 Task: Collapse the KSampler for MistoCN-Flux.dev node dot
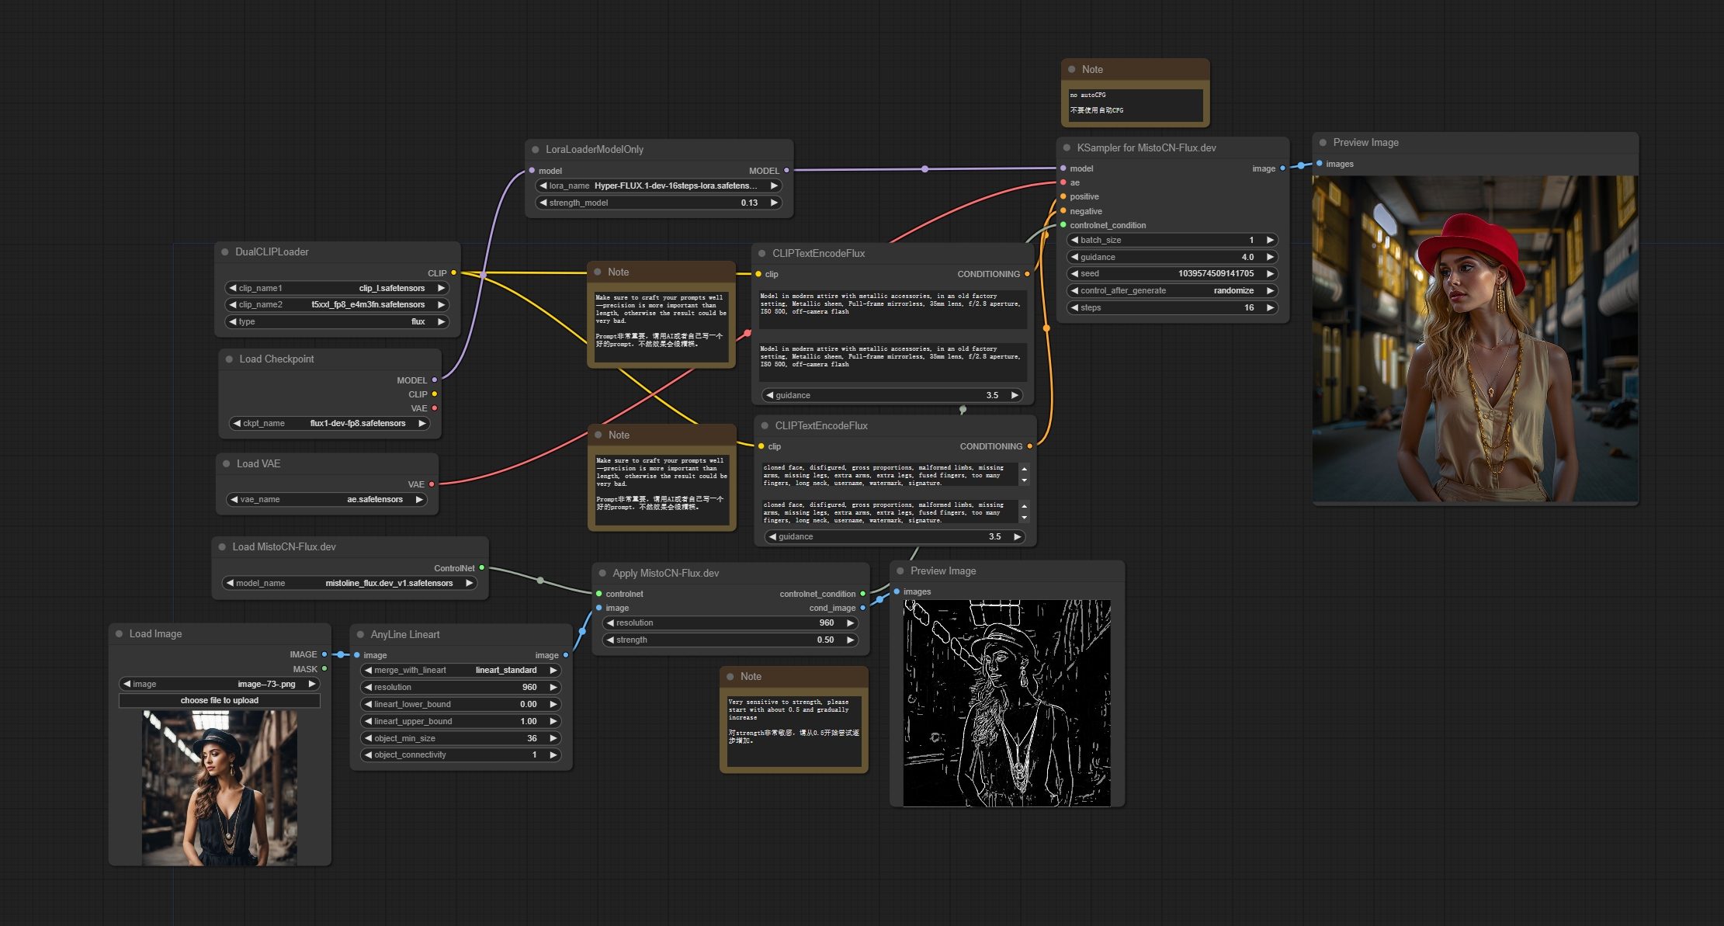coord(1067,148)
